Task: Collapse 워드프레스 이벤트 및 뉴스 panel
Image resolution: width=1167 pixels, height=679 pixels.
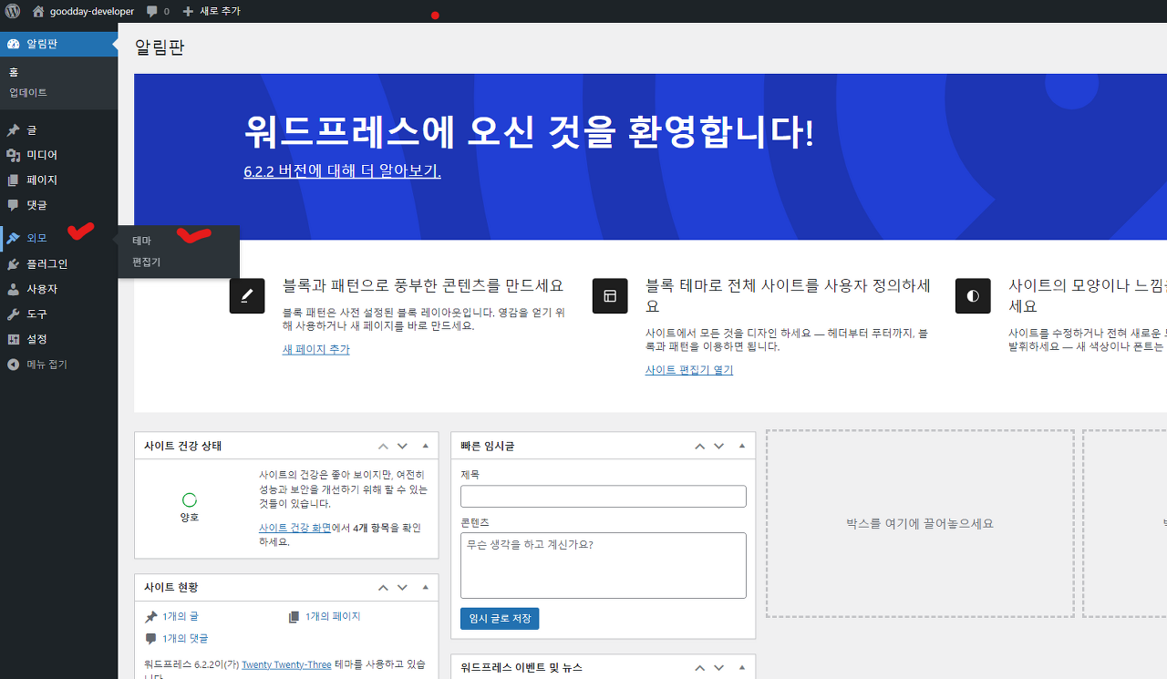Action: pyautogui.click(x=741, y=668)
